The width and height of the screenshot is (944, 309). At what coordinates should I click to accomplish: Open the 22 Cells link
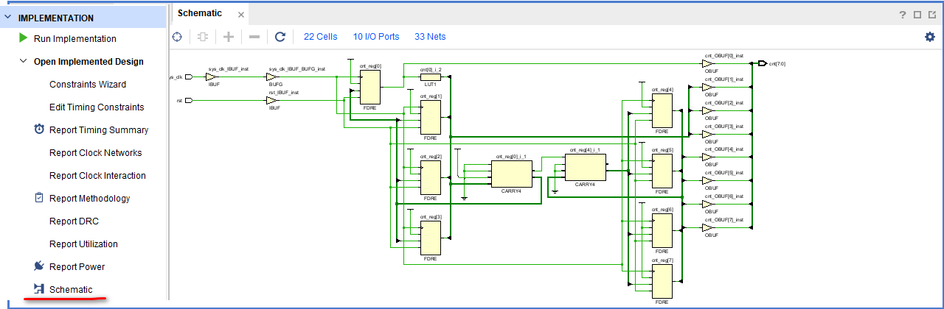(x=320, y=37)
